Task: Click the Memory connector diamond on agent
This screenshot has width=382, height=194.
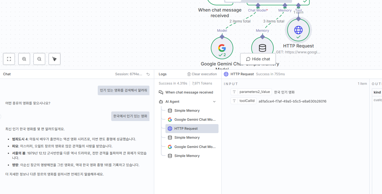Action: [x=285, y=5]
